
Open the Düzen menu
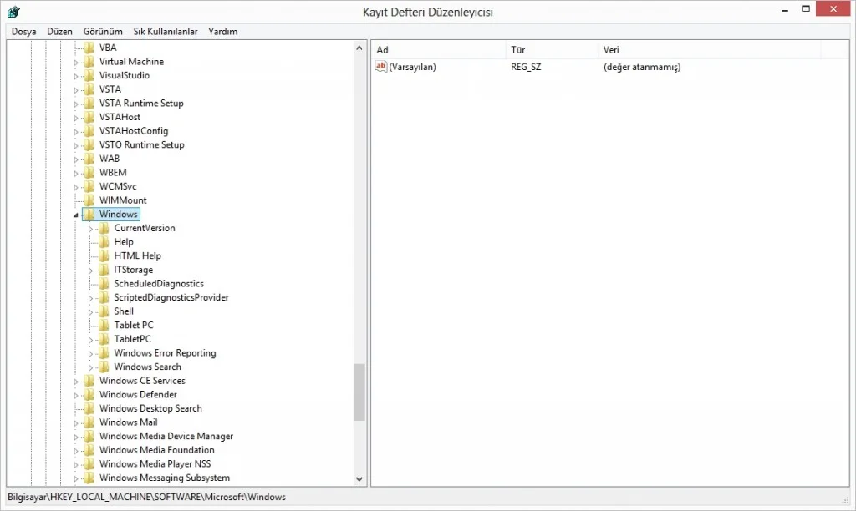(x=59, y=32)
